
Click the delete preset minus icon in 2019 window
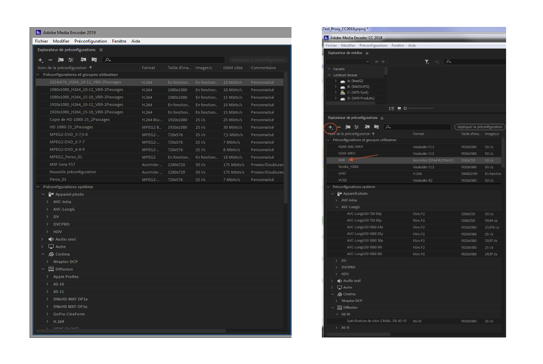50,60
